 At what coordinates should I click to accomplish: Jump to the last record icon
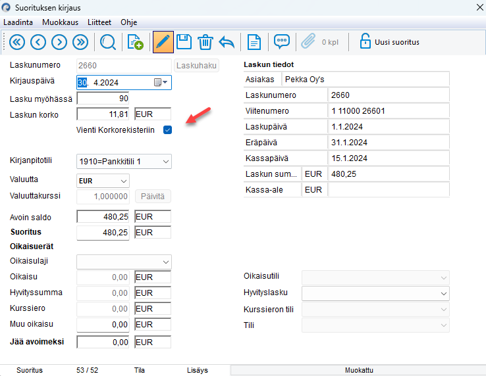click(x=80, y=42)
